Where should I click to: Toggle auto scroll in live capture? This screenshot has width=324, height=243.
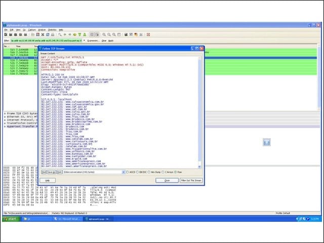pos(97,34)
